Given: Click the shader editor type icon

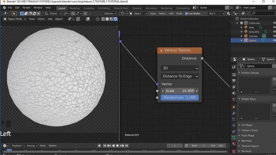Looking at the screenshot, I should click(x=124, y=13).
